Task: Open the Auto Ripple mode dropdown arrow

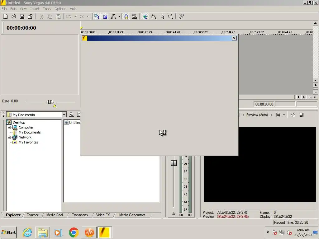Action: [119, 16]
